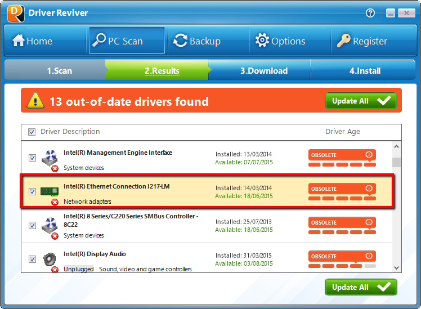Open info icon on SMBus Controller OBSOLETE badge
This screenshot has width=421, height=309.
[369, 222]
